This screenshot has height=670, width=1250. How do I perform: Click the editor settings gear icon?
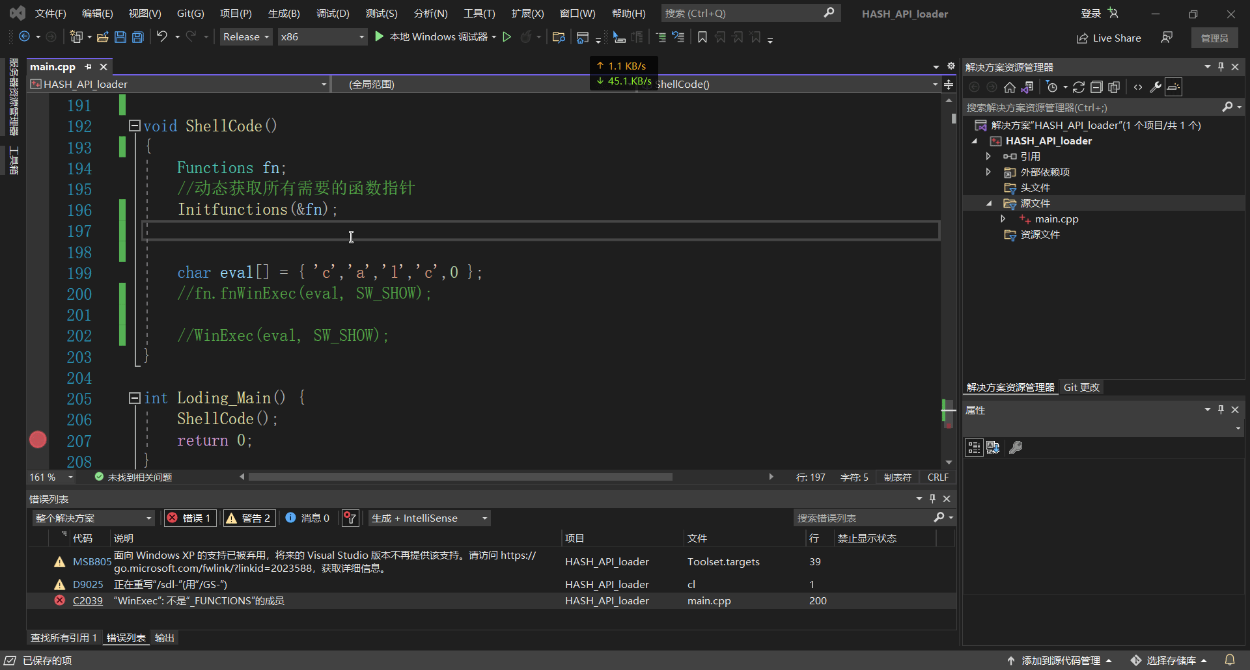tap(951, 66)
